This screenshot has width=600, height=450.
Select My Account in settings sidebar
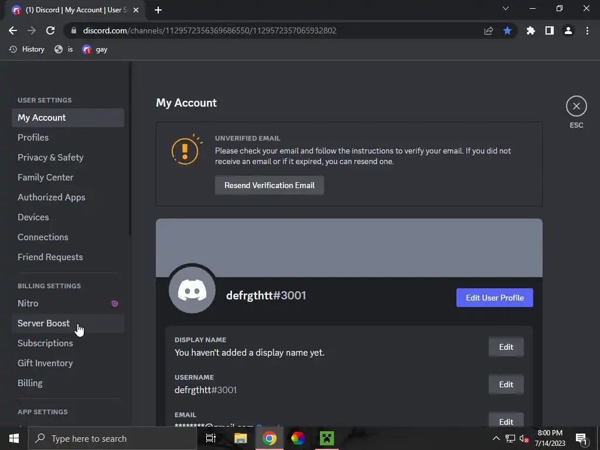(68, 117)
